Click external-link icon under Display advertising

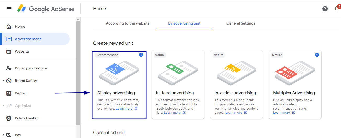pos(136,109)
